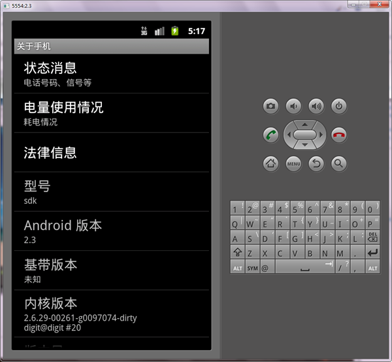This screenshot has width=392, height=362.
Task: Click the 5 percent key
Action: point(297,208)
